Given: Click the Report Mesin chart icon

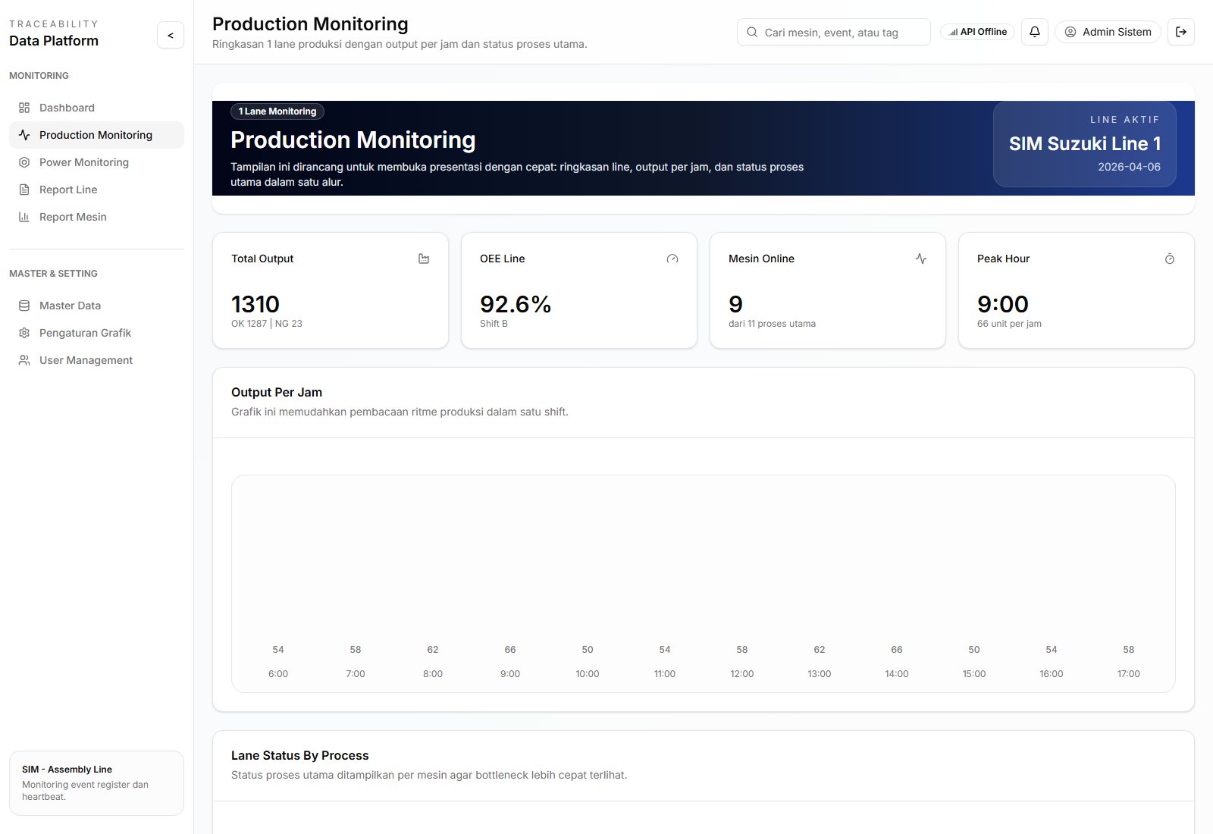Looking at the screenshot, I should pyautogui.click(x=24, y=217).
